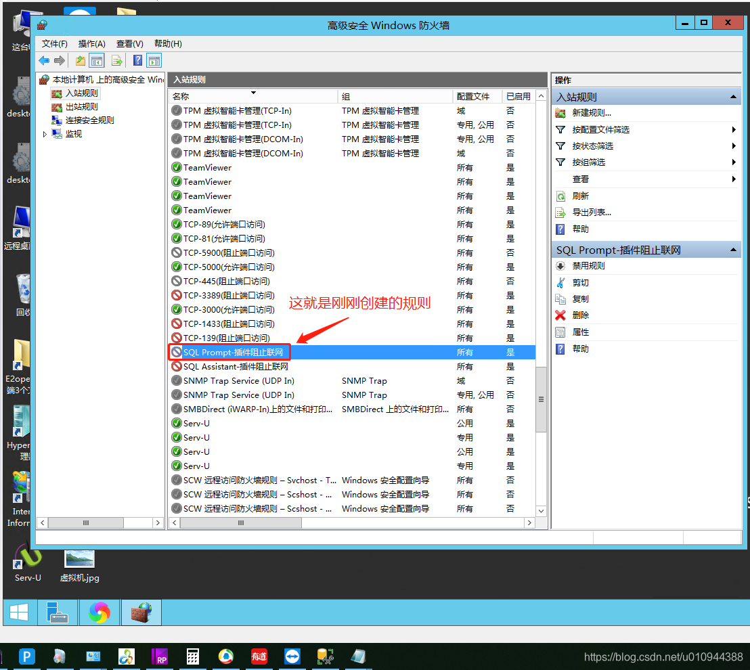Select 出站规则 in the console tree
Image resolution: width=750 pixels, height=670 pixels.
click(81, 107)
